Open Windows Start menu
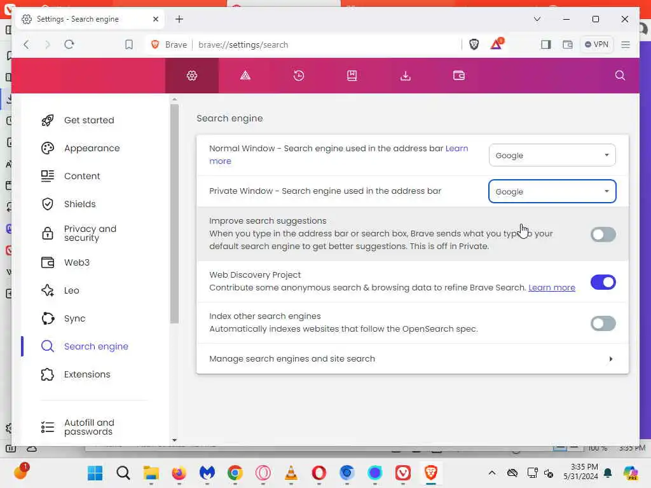This screenshot has width=651, height=488. 95,473
